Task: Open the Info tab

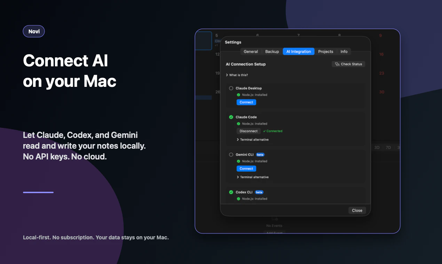Action: (344, 51)
